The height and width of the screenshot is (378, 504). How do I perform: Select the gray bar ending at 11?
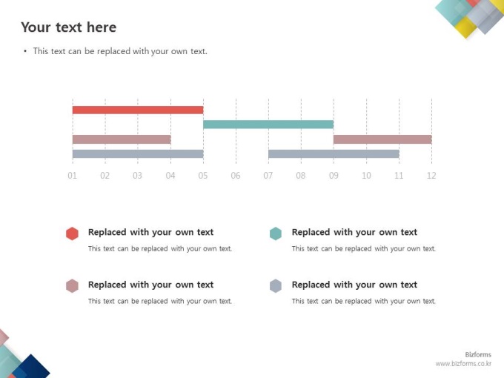[x=334, y=154]
